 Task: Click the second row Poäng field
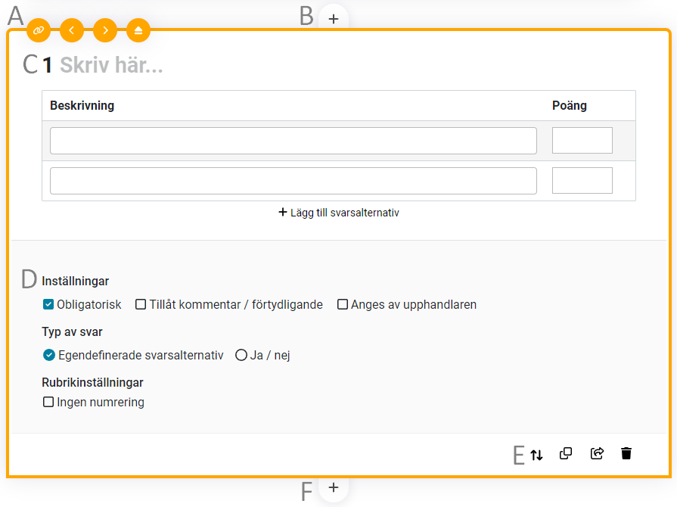point(582,181)
